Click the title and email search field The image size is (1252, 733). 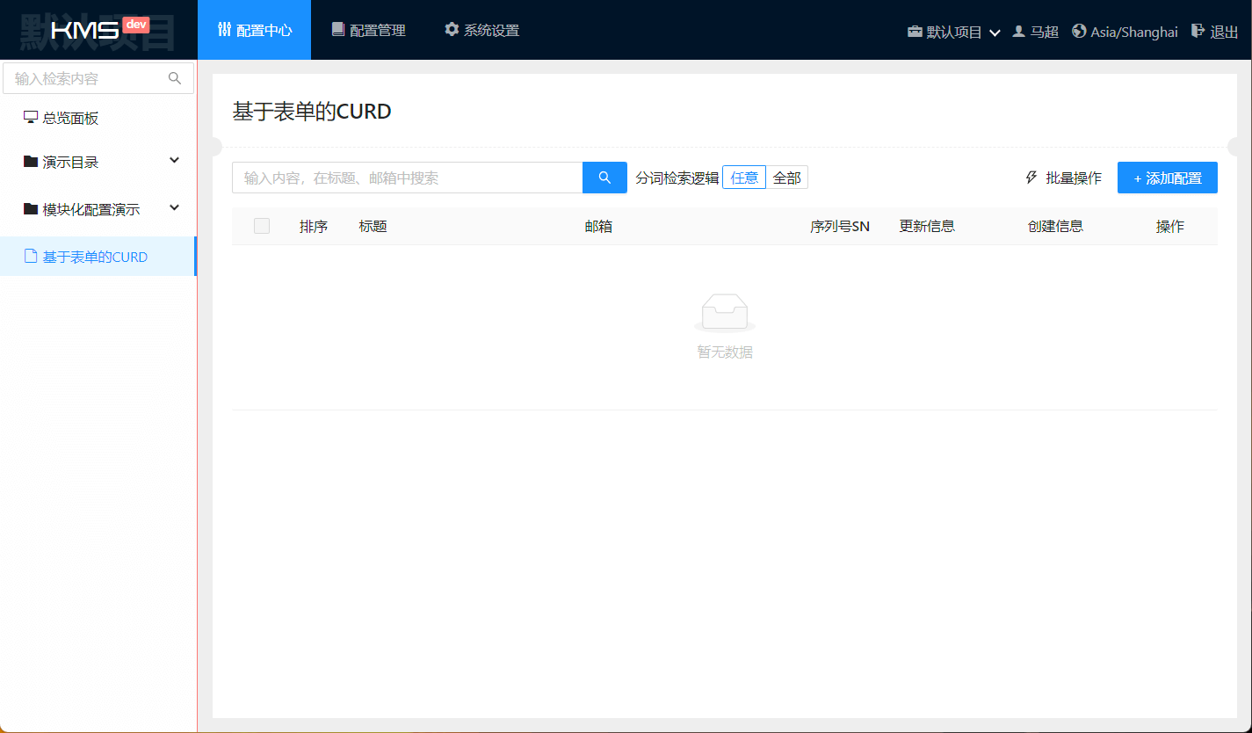pyautogui.click(x=407, y=178)
